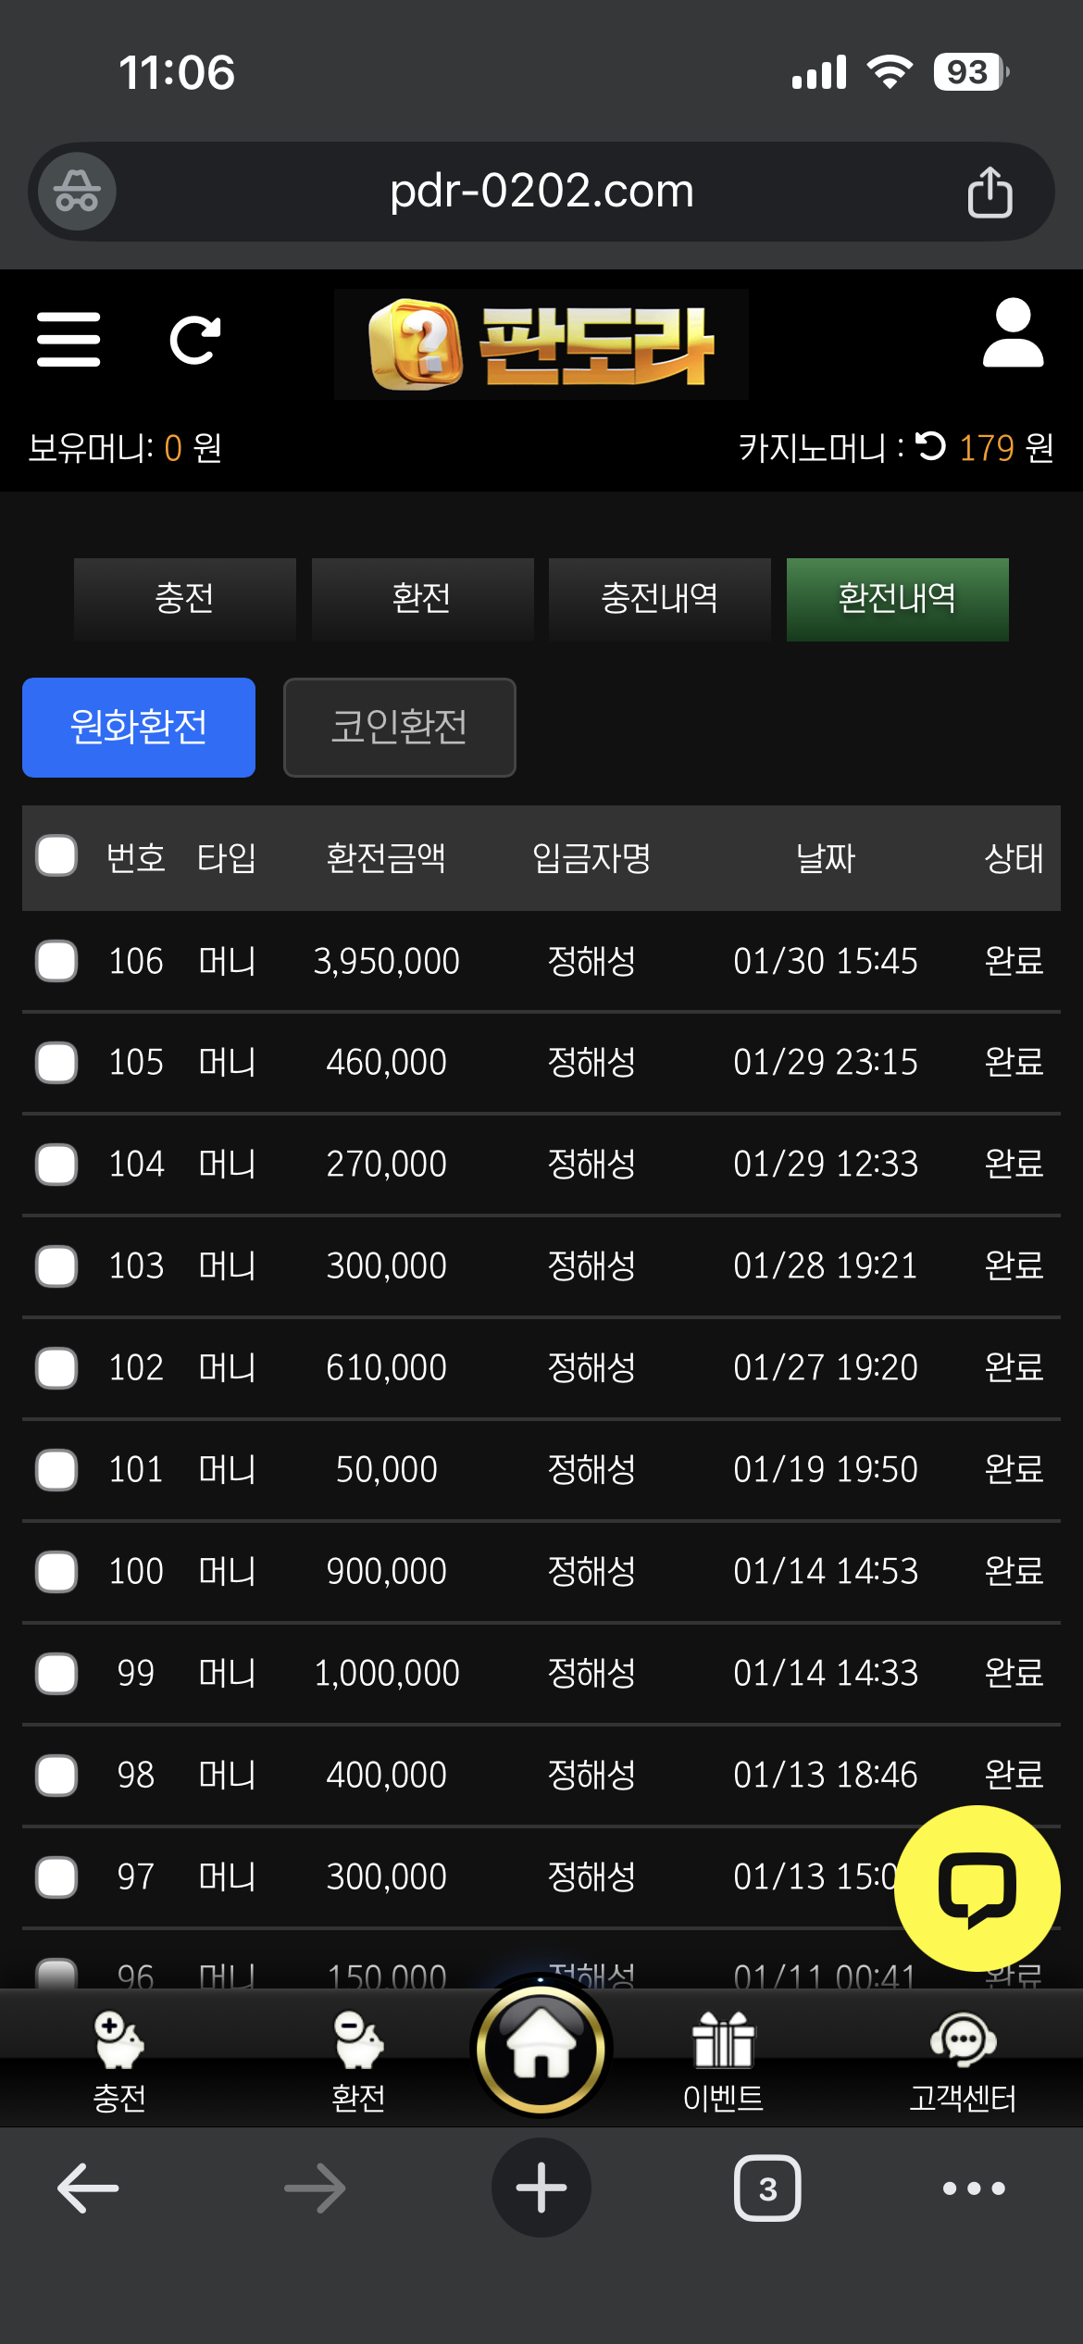Tick the checkbox for row 99

pos(56,1673)
